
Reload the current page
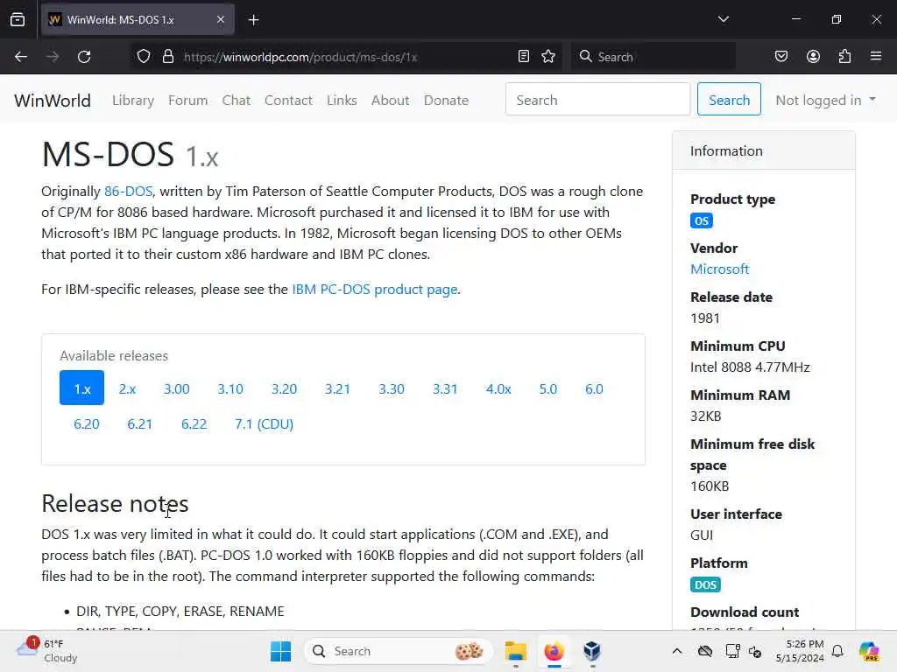[x=84, y=57]
